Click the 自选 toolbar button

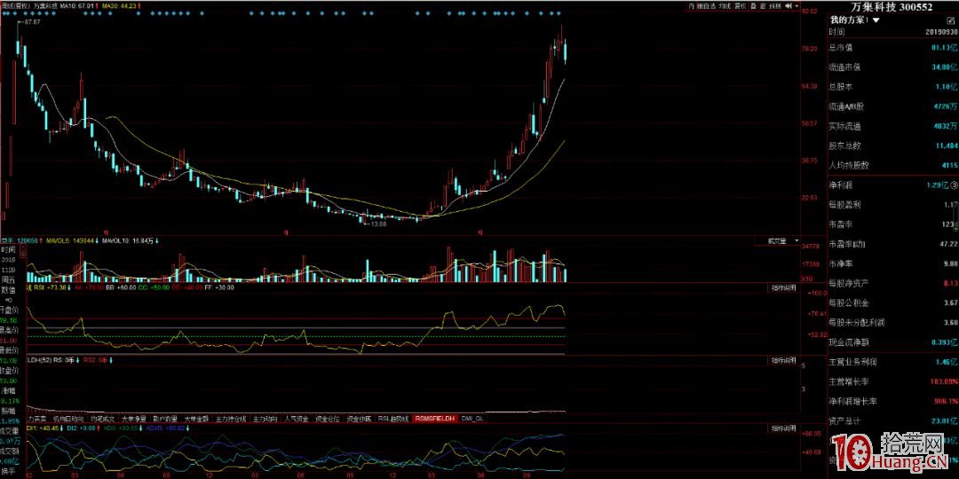tap(707, 5)
